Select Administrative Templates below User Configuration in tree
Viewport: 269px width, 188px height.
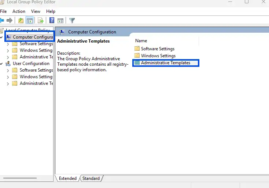36,83
